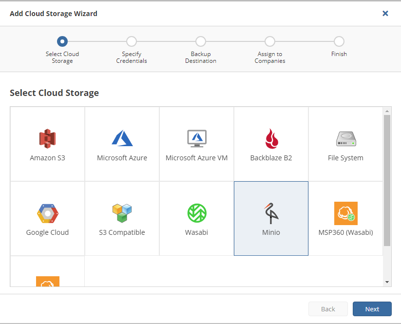
Task: Close the Add Cloud Storage Wizard
Action: (385, 13)
